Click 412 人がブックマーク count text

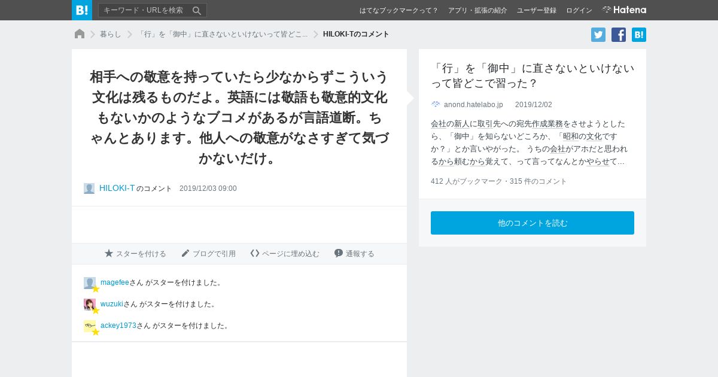[x=467, y=181]
